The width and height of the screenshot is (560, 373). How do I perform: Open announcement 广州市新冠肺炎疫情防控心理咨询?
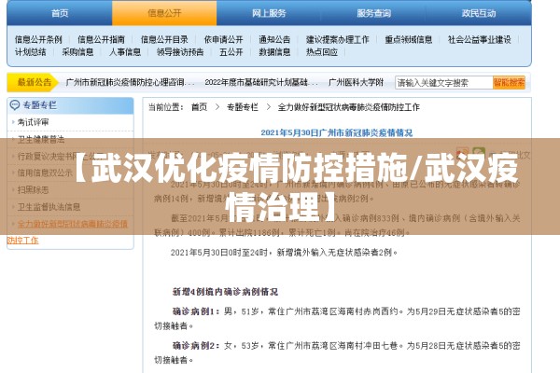(131, 82)
